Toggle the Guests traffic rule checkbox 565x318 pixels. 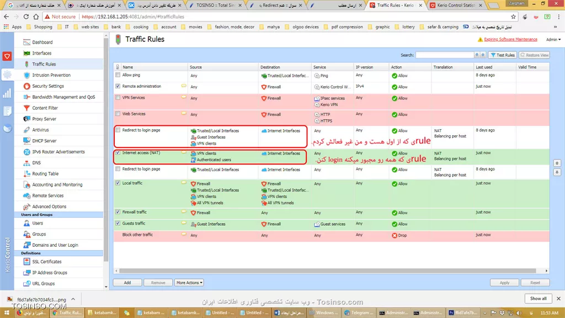pyautogui.click(x=118, y=224)
